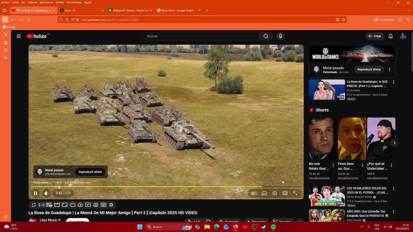Viewport: 413px width, 232px height.
Task: Click Reproducir ahora in sidebar ad
Action: 369,69
